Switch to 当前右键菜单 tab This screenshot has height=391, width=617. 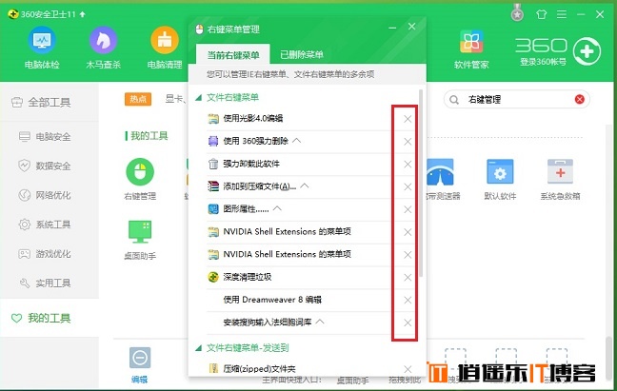pyautogui.click(x=233, y=54)
